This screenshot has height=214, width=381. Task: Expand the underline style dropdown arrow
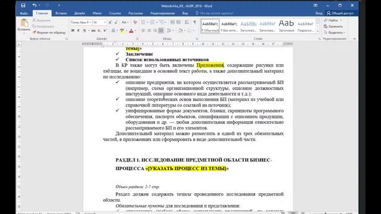tap(89, 30)
